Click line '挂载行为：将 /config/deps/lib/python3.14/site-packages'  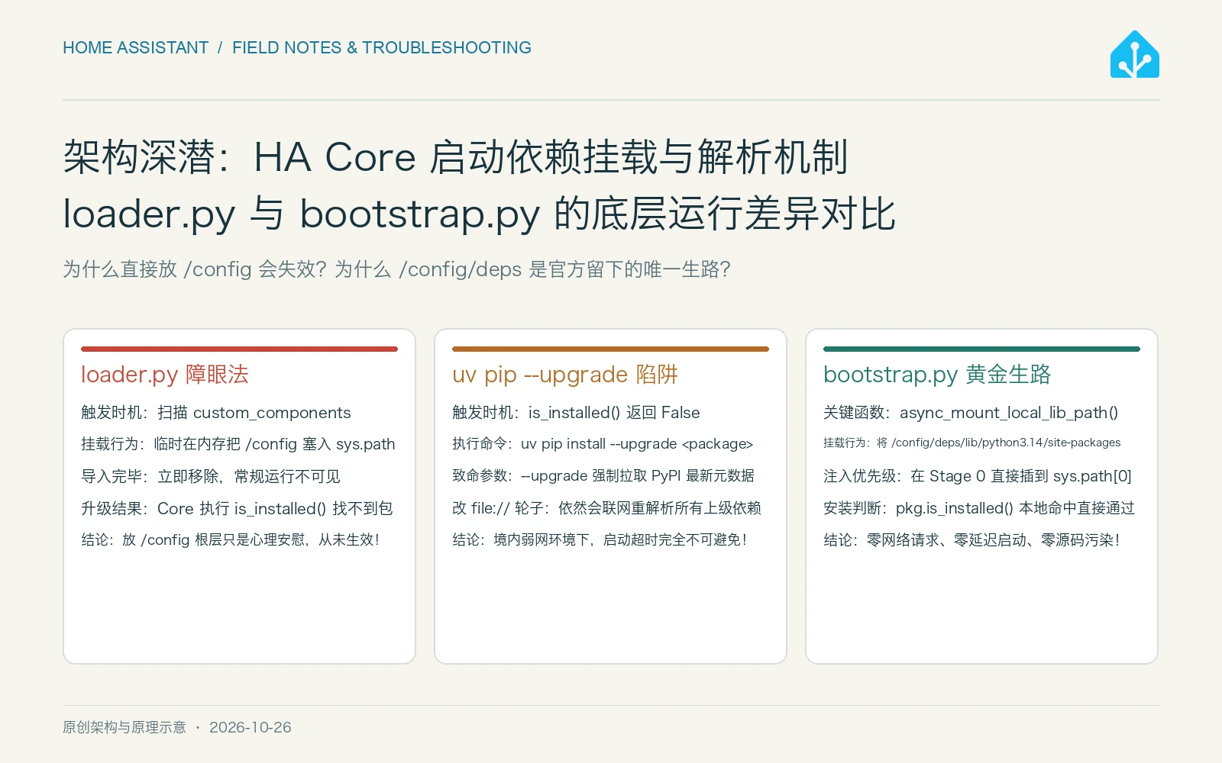pos(972,443)
